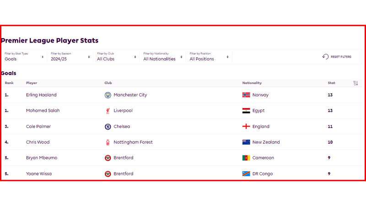This screenshot has height=206, width=366.
Task: Click Bryan Mbeumo's Brentford badge
Action: pos(108,158)
